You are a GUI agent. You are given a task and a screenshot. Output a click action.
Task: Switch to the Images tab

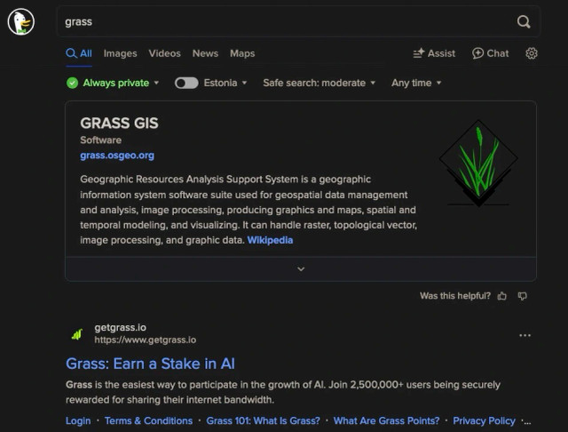click(x=121, y=53)
